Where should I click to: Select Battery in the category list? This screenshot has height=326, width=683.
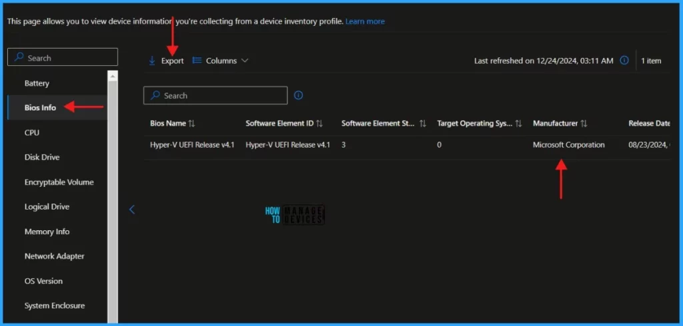pyautogui.click(x=37, y=83)
